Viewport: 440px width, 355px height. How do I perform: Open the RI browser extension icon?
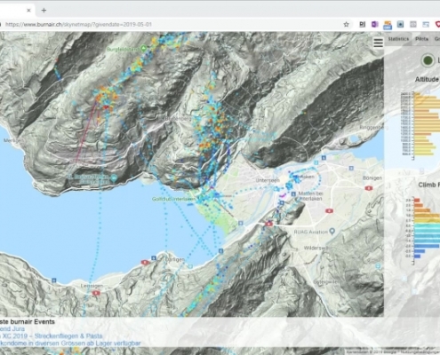[x=362, y=25]
